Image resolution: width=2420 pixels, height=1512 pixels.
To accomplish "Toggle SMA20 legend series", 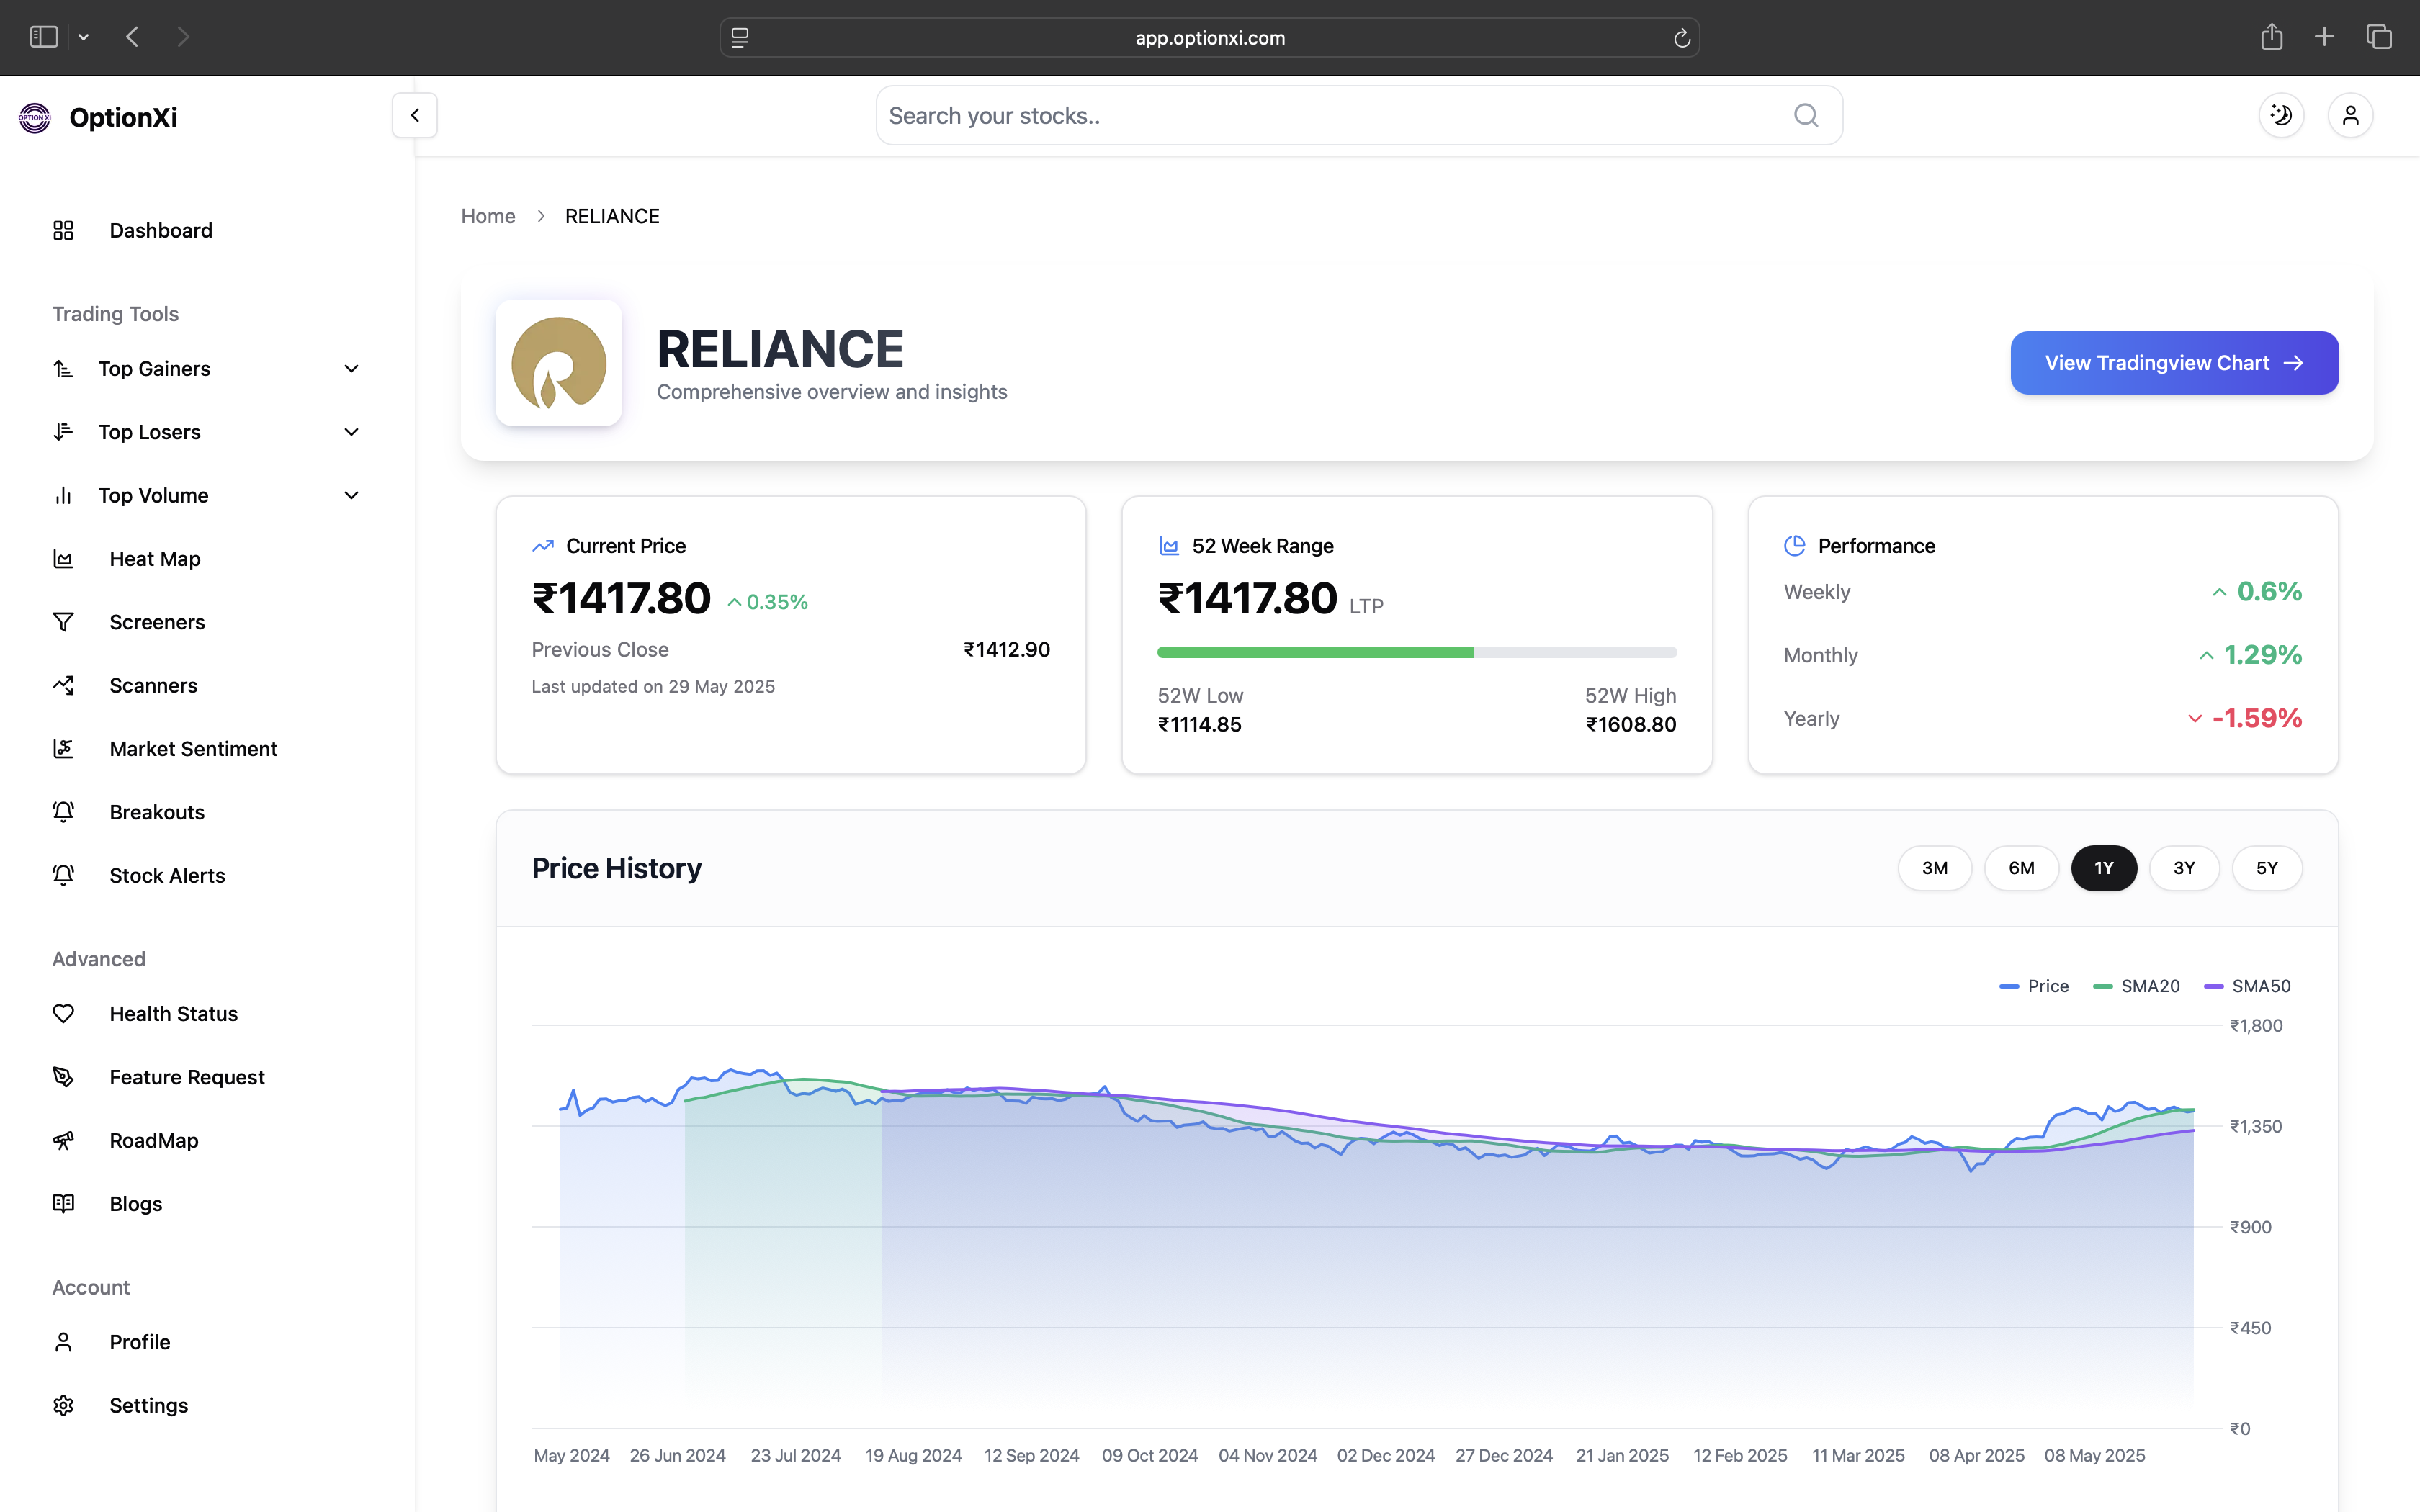I will pyautogui.click(x=2137, y=986).
